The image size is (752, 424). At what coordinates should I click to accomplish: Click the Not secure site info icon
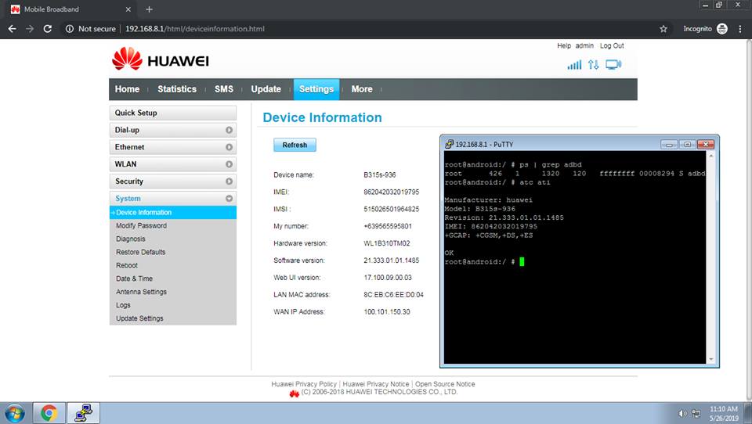pyautogui.click(x=70, y=29)
